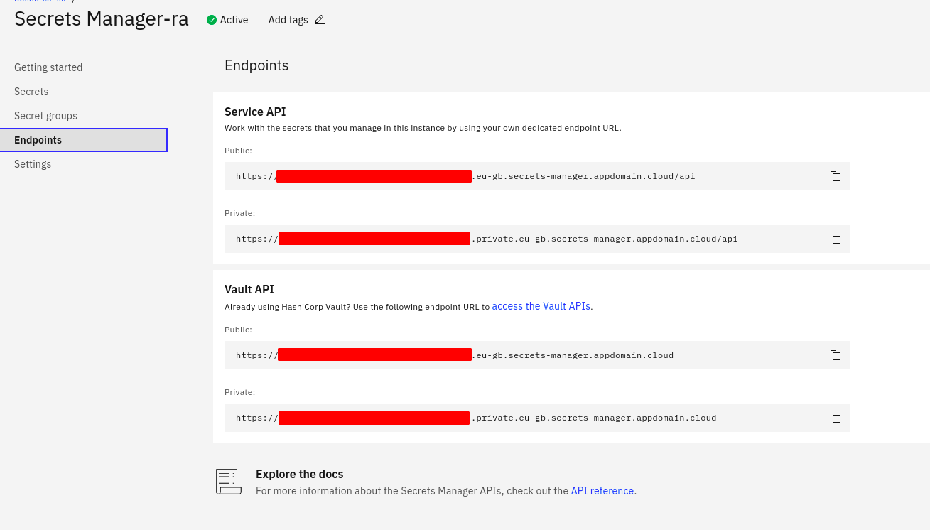Copy the Vault API public endpoint URL
This screenshot has height=530, width=930.
tap(836, 355)
